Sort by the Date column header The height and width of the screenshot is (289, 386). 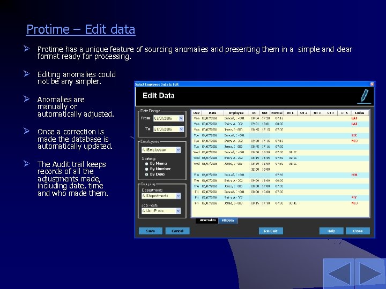coord(212,113)
